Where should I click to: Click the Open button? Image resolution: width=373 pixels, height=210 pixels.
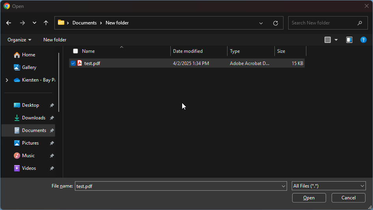tap(309, 198)
